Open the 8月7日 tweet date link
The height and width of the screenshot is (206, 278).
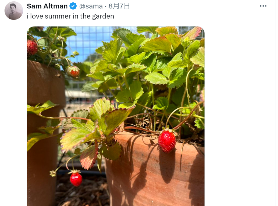pos(119,6)
